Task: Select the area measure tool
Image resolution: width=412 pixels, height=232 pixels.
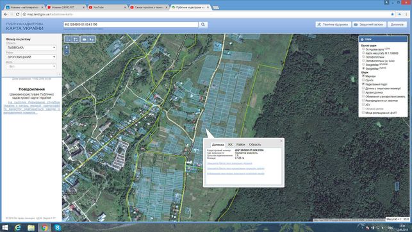Action: (76, 39)
